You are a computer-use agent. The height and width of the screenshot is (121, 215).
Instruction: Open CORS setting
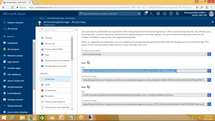click(55, 85)
